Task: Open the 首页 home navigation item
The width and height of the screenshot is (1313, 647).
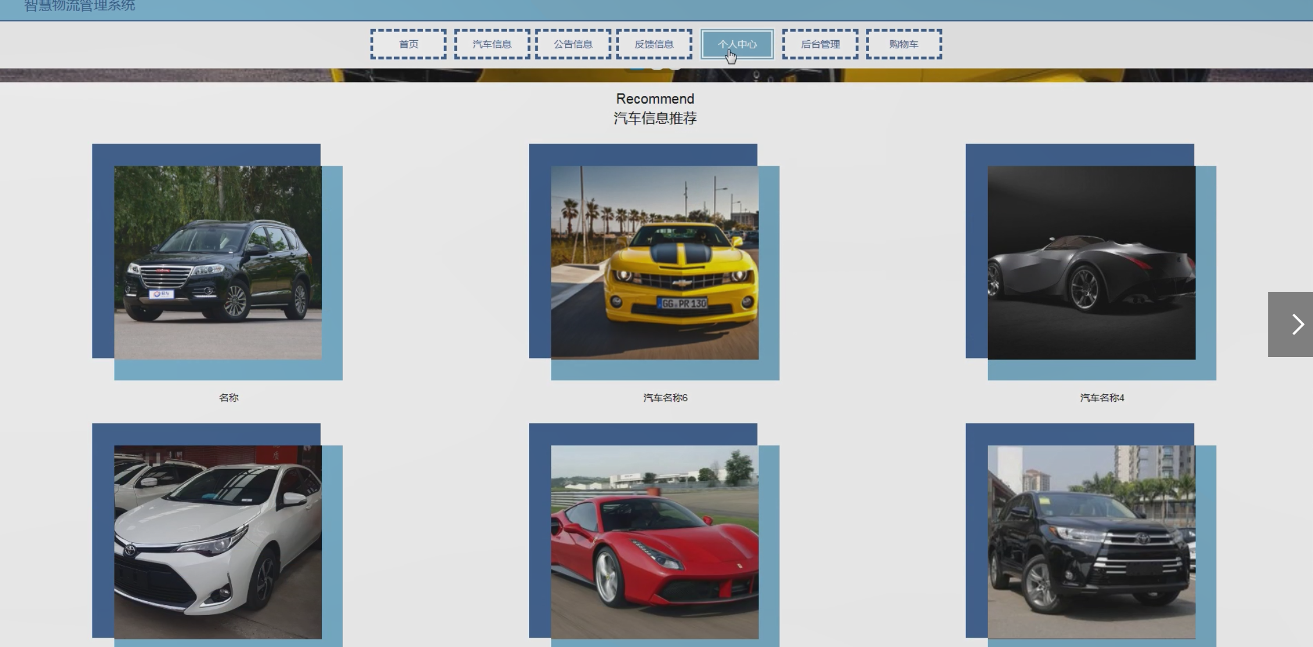Action: 408,44
